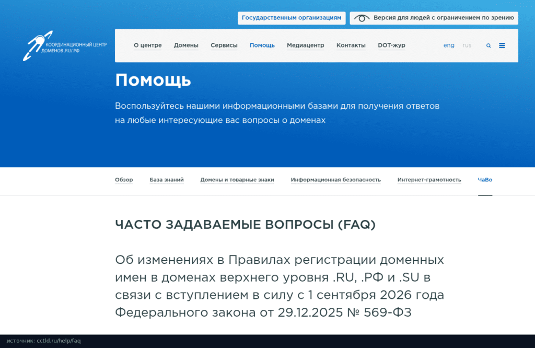Go to the Обзор tab
This screenshot has width=535, height=348.
pyautogui.click(x=124, y=180)
